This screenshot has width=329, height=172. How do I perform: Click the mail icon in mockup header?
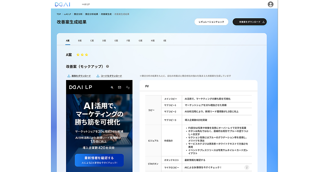[x=120, y=87]
